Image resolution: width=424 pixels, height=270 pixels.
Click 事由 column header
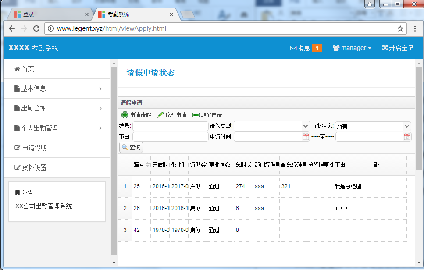[x=352, y=165]
